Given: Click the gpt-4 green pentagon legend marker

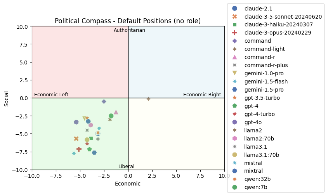Looking at the screenshot, I should [234, 106].
